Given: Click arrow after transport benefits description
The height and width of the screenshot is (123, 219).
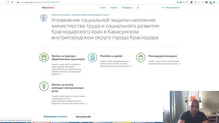Looking at the screenshot, I should tap(61, 74).
